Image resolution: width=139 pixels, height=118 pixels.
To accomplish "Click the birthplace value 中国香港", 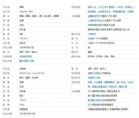I will click(23, 109).
